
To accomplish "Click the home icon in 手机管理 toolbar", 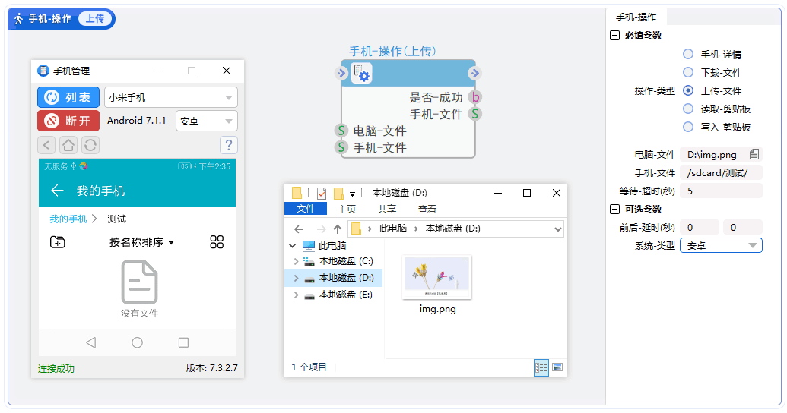I will (x=68, y=145).
